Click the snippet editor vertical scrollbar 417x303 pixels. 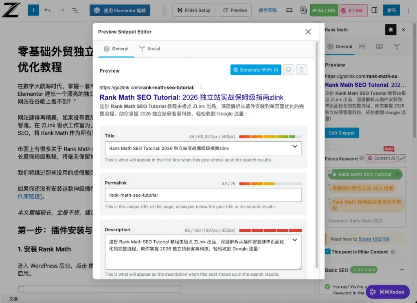click(x=317, y=155)
